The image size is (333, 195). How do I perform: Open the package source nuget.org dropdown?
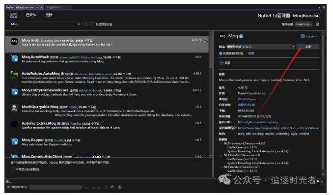click(x=303, y=24)
